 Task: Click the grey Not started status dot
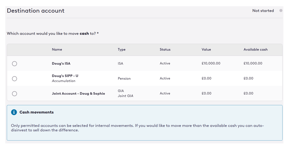[x=281, y=11]
